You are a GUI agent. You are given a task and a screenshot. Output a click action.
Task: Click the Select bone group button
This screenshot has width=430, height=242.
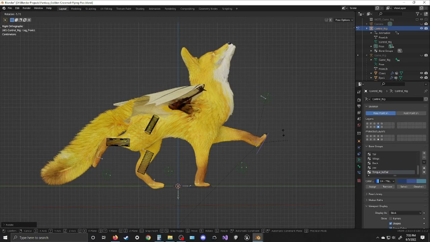404,187
